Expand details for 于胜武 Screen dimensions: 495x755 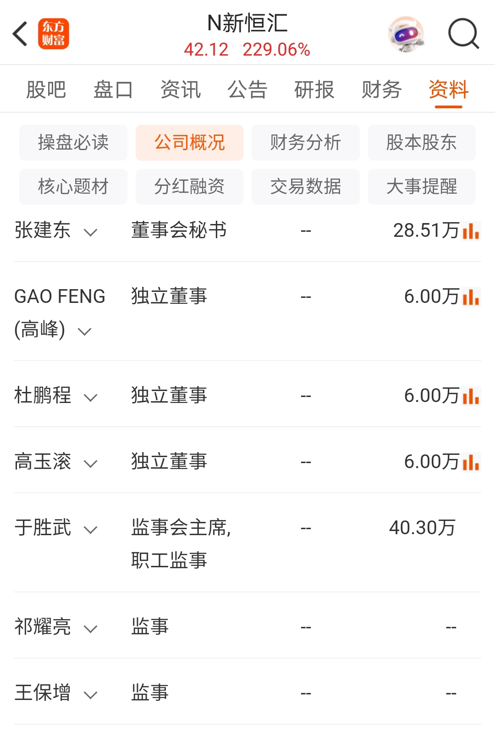pyautogui.click(x=90, y=530)
